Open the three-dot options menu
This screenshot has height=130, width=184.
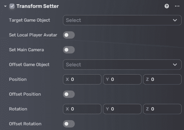[x=177, y=6]
